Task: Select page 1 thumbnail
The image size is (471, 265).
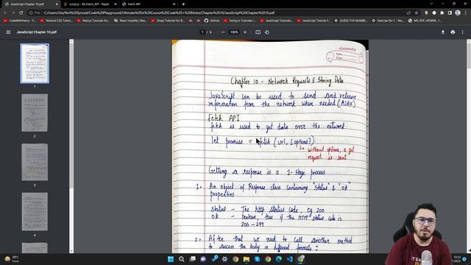Action: click(35, 63)
